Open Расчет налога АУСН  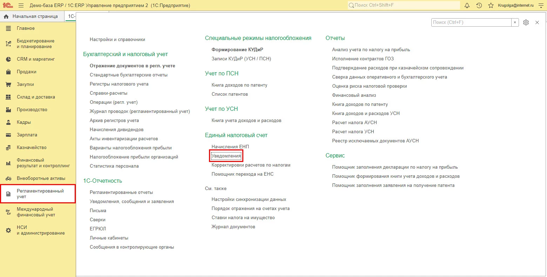[354, 123]
